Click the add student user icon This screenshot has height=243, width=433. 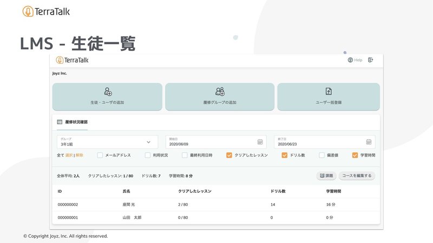tap(108, 91)
